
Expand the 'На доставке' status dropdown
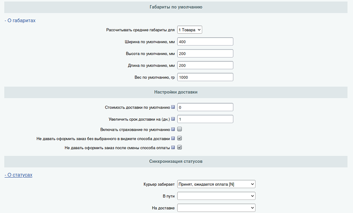216,208
